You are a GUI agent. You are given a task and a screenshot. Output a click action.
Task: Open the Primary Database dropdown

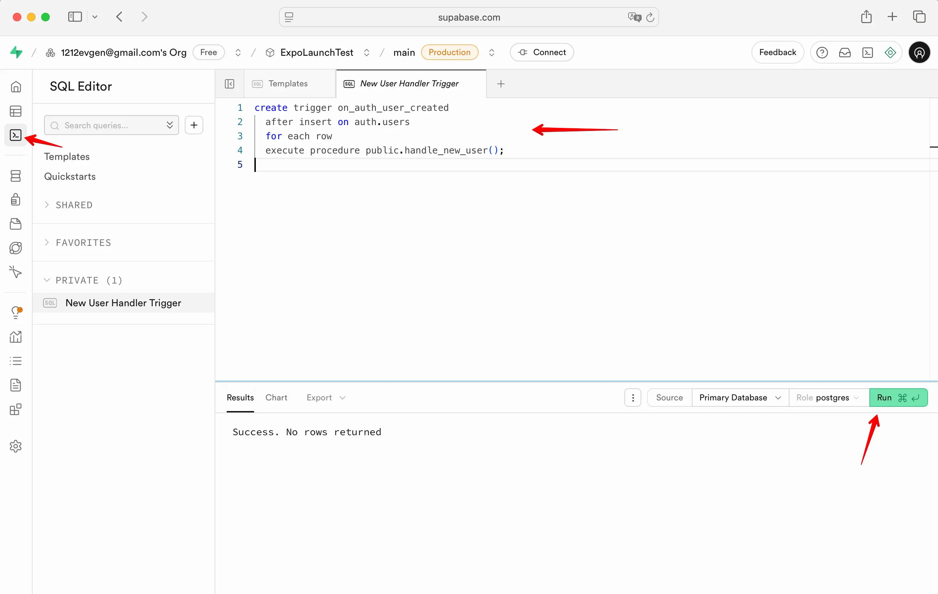[740, 398]
